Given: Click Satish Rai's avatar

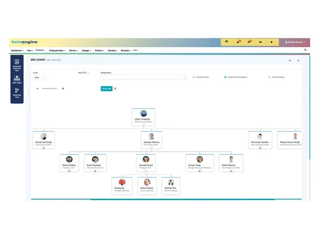Looking at the screenshot, I should [171, 182].
